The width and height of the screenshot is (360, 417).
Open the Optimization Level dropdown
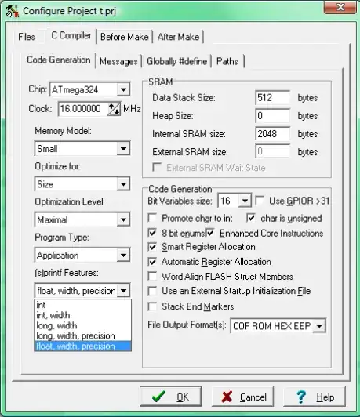(123, 219)
